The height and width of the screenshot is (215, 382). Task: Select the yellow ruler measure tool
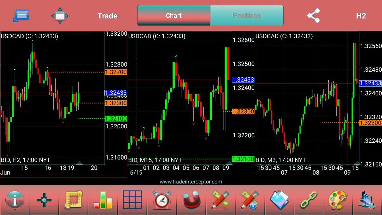(73, 201)
